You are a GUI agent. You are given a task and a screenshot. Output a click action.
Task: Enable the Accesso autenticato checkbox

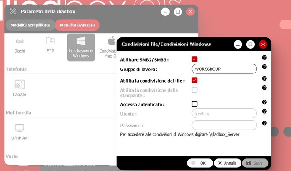[x=195, y=104]
